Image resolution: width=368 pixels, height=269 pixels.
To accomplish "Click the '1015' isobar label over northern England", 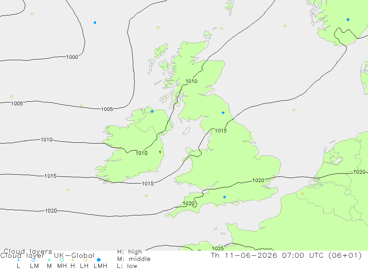I will coord(221,131).
